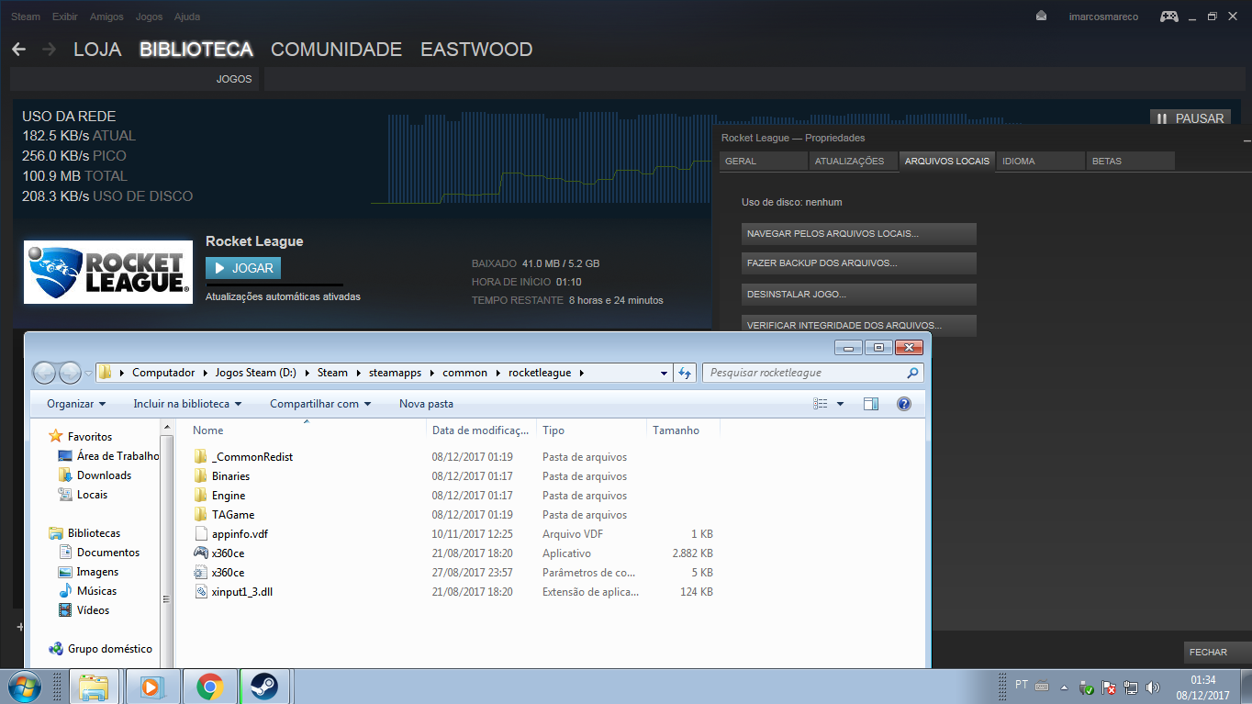Sort files by the Nome column
The image size is (1252, 704).
[307, 430]
